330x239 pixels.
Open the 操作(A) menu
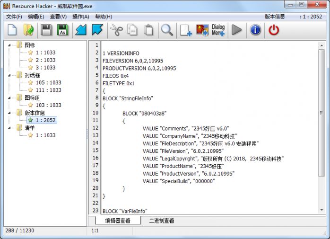[x=81, y=17]
